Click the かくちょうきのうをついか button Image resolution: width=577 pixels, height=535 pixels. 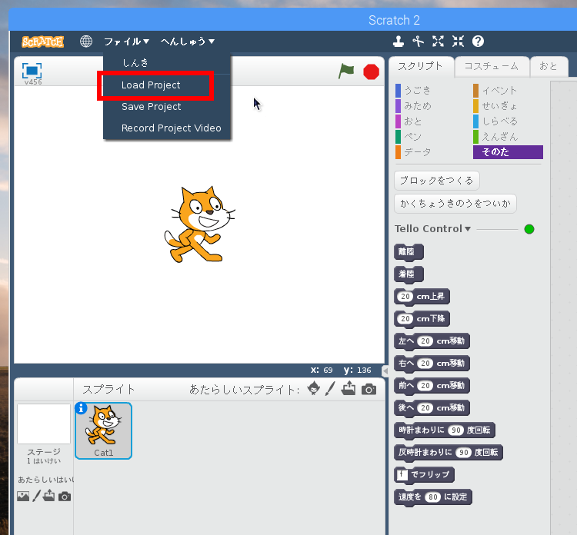tap(455, 204)
